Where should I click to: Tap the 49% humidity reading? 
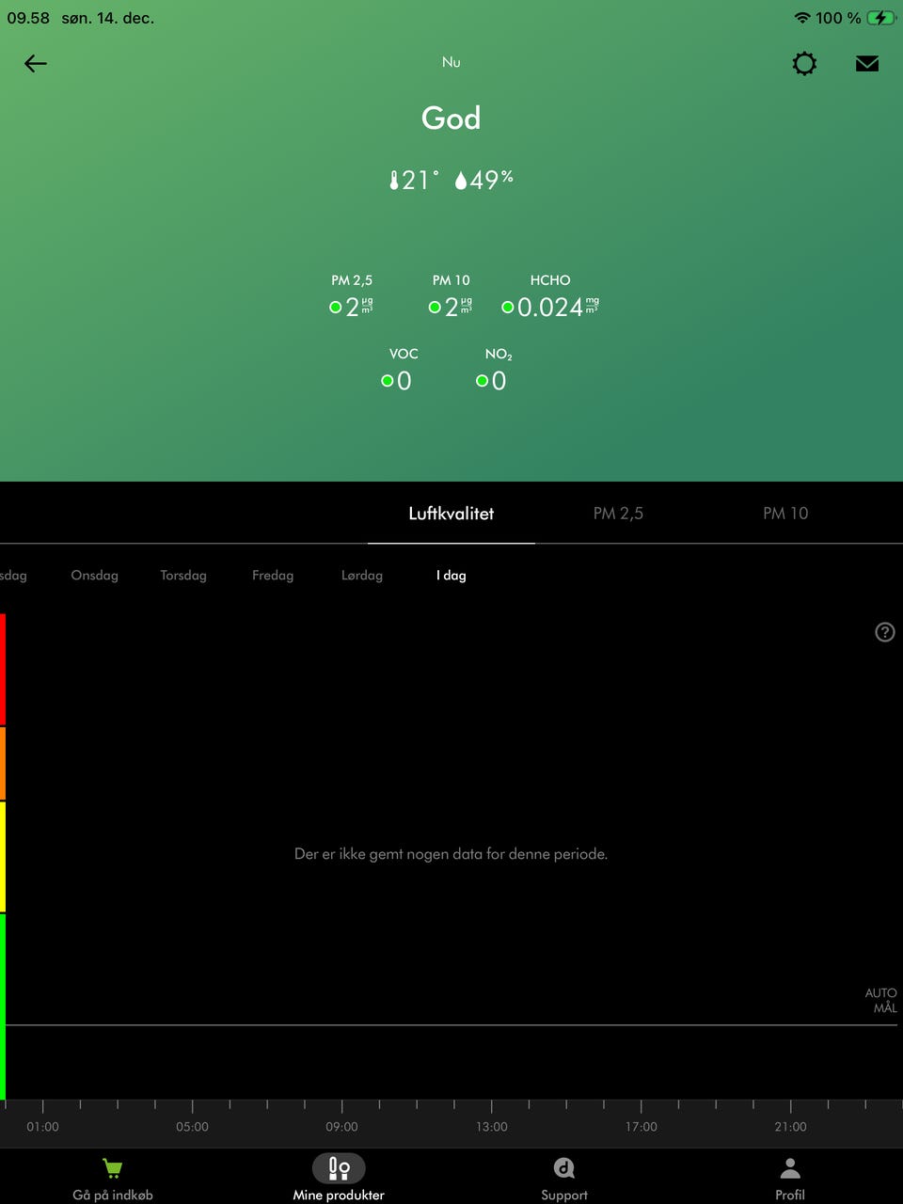[492, 180]
